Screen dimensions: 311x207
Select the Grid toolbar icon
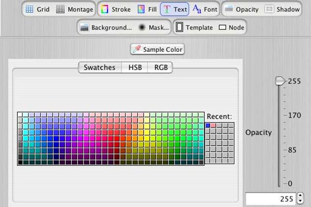point(37,9)
